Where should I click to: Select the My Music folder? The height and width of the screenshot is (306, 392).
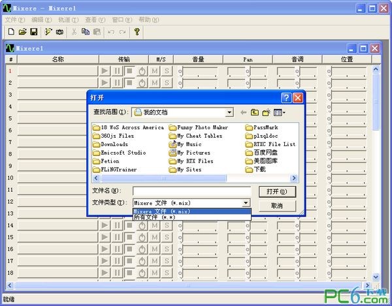[x=186, y=144]
